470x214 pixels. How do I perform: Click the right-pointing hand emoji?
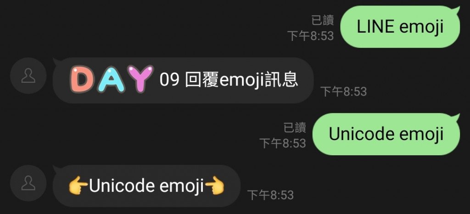[78, 186]
